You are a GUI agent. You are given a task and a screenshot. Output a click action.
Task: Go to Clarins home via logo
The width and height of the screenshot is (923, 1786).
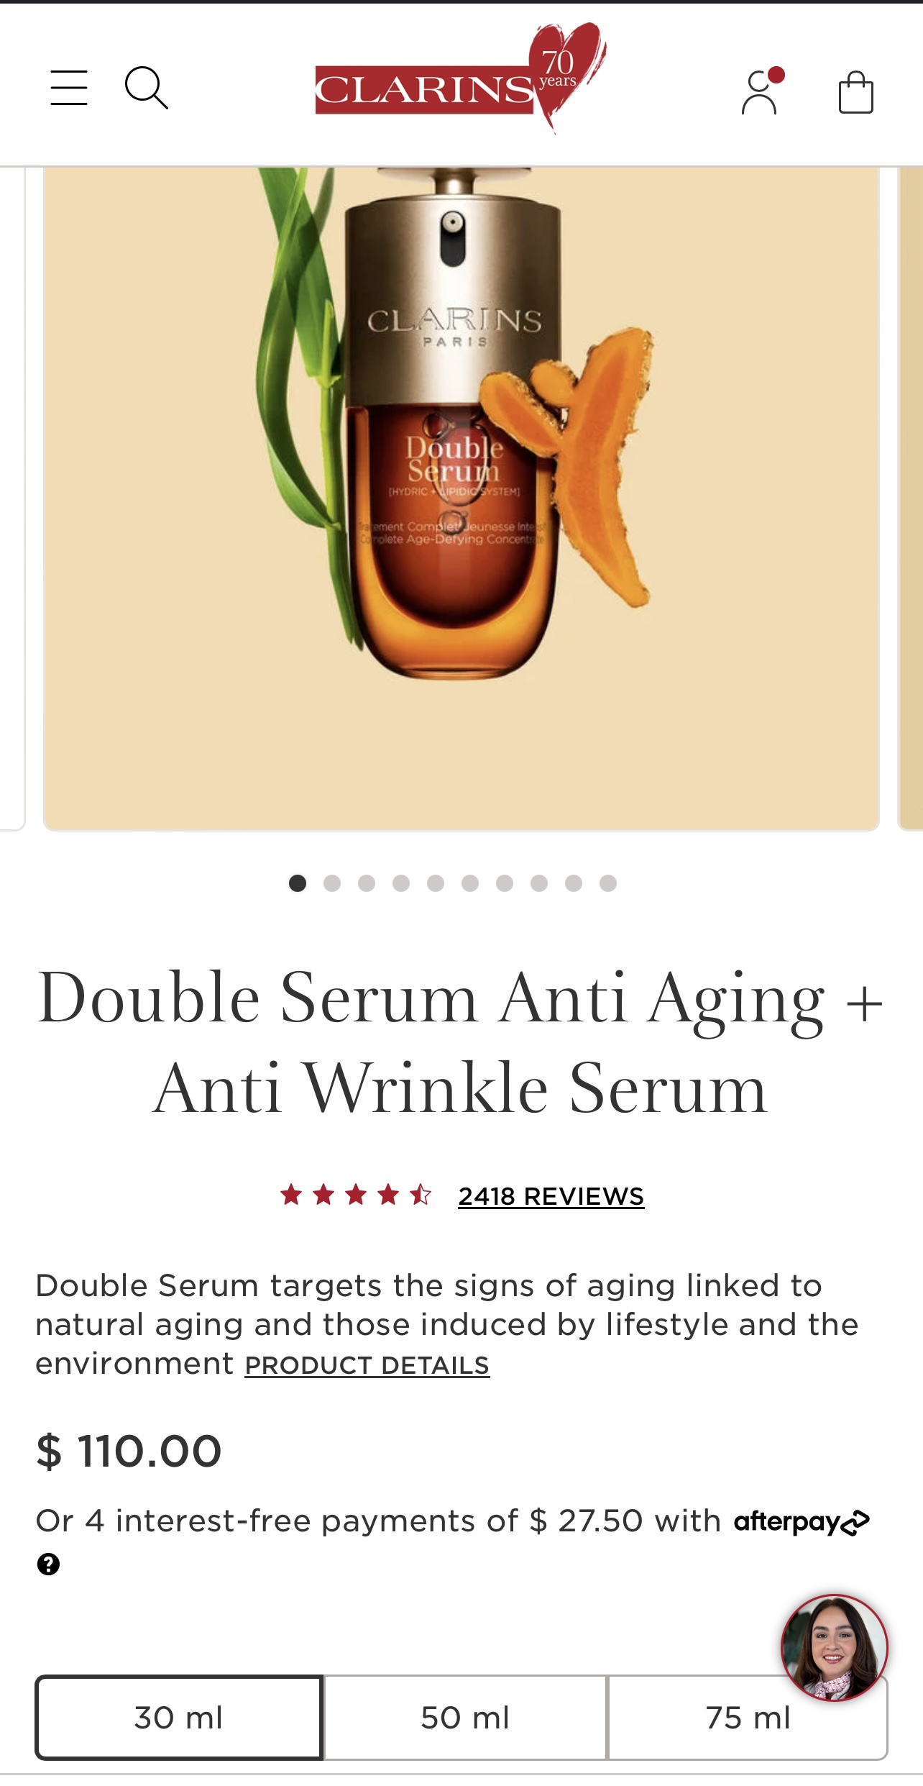pos(461,79)
